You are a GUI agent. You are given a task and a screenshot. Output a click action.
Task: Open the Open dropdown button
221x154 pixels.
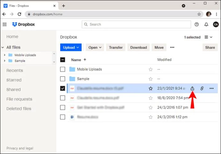[95, 48]
